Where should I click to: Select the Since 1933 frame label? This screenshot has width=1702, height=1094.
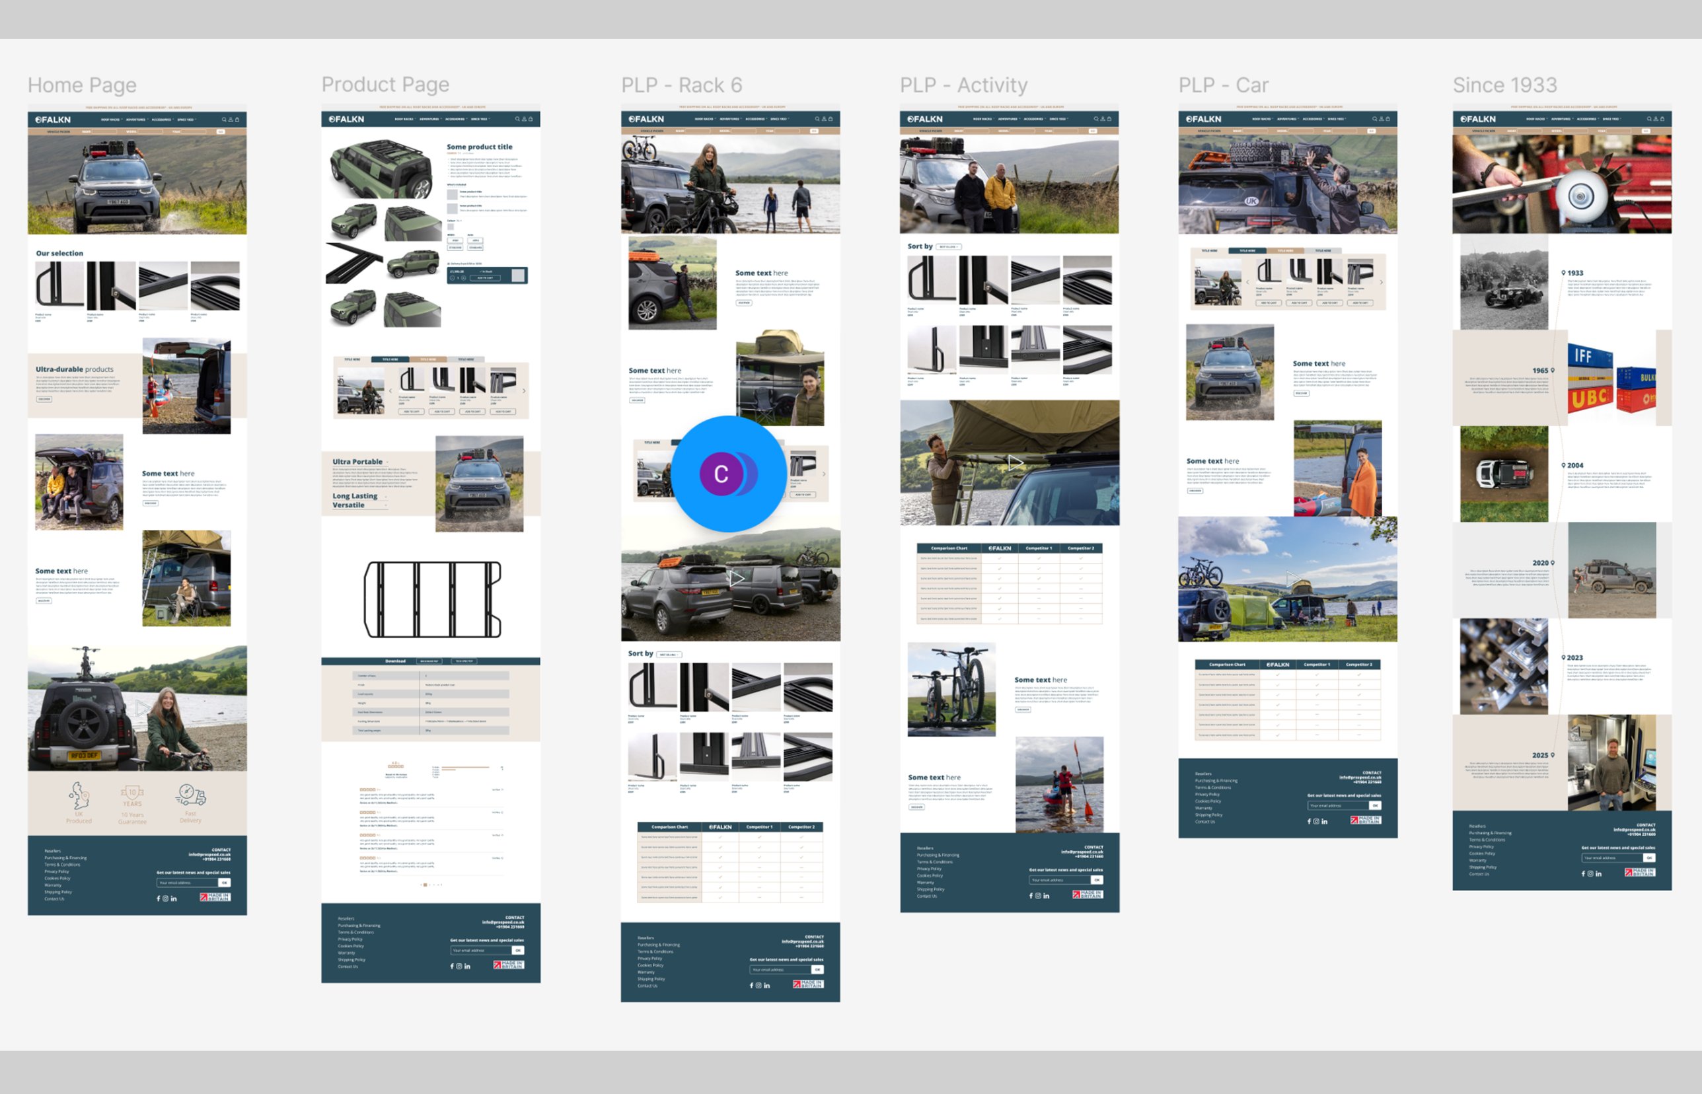click(x=1504, y=85)
